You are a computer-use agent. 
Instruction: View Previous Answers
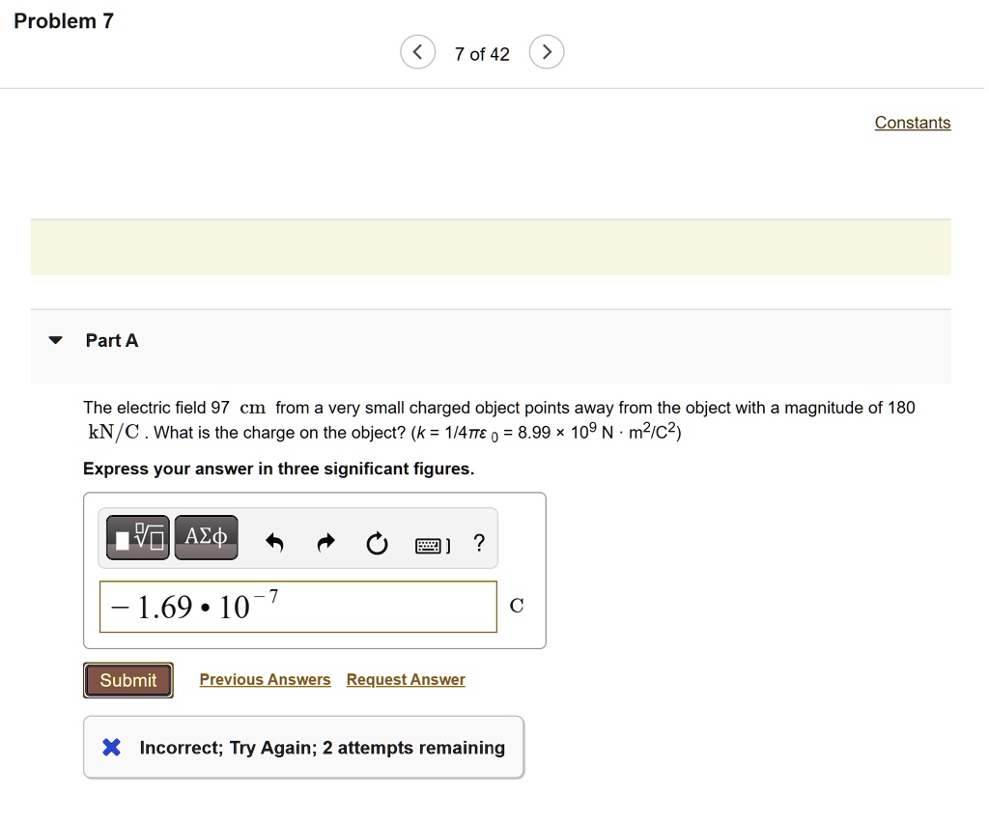tap(265, 679)
